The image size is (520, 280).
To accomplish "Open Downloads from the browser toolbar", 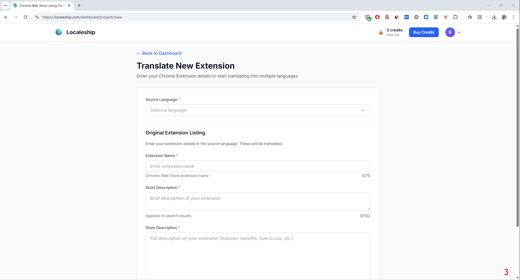I will point(494,17).
